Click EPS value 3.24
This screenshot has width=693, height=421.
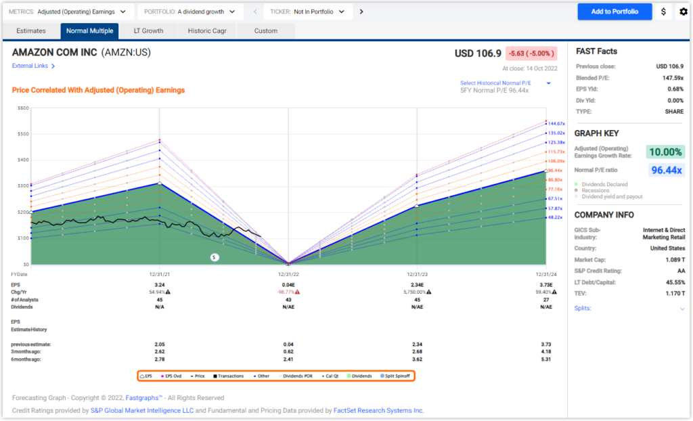[160, 285]
